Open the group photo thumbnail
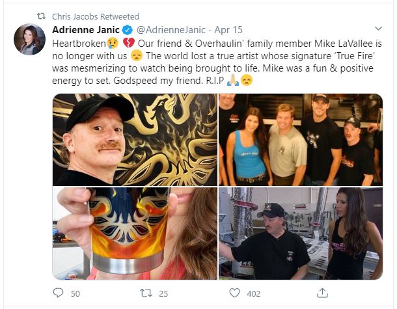Image resolution: width=397 pixels, height=309 pixels. coord(300,140)
